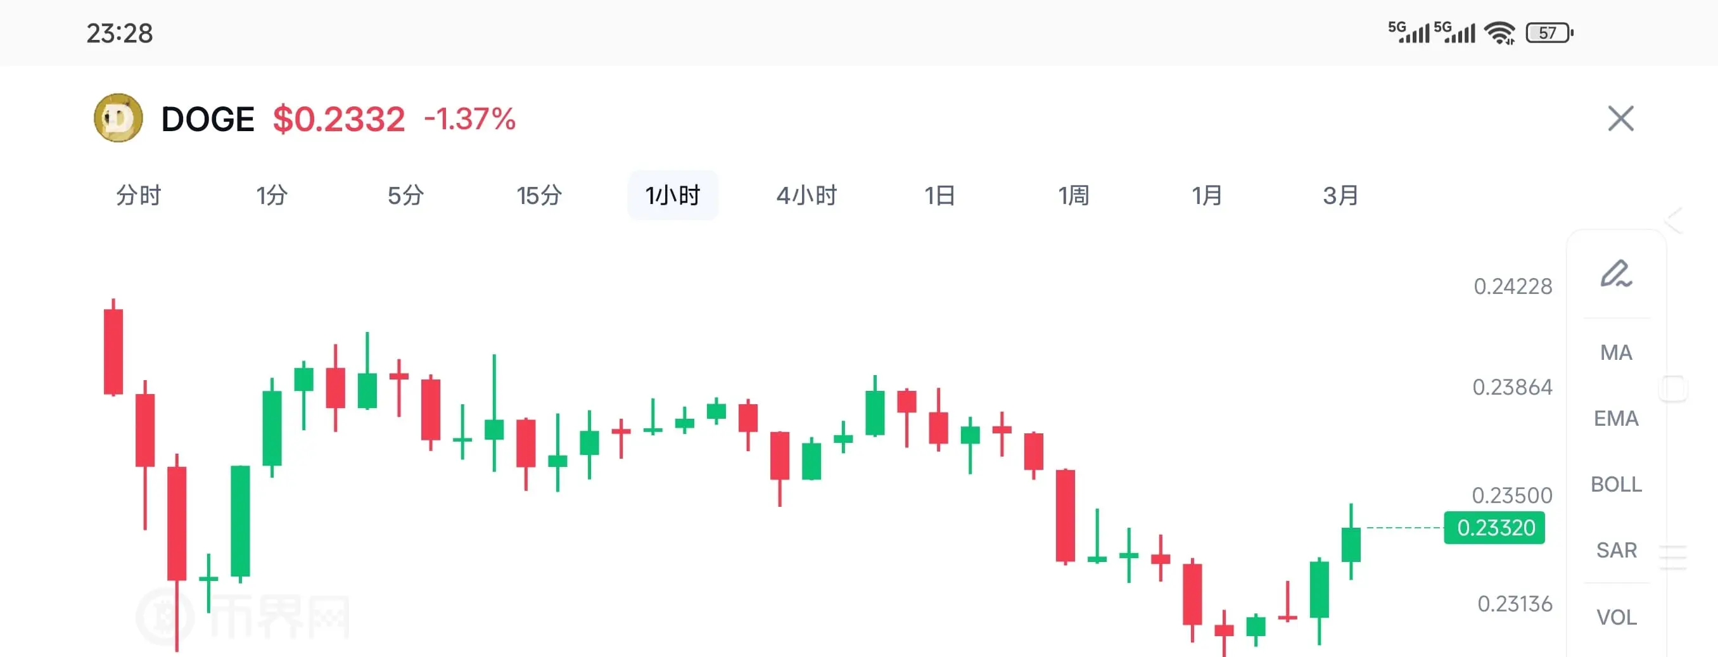1718x657 pixels.
Task: Click the DOGE coin logo icon
Action: tap(118, 118)
